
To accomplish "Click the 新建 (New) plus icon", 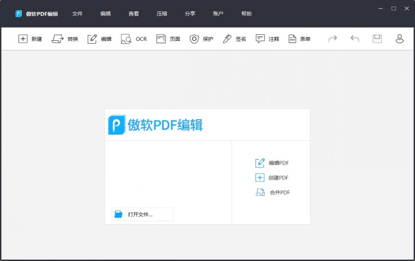I will pyautogui.click(x=23, y=39).
